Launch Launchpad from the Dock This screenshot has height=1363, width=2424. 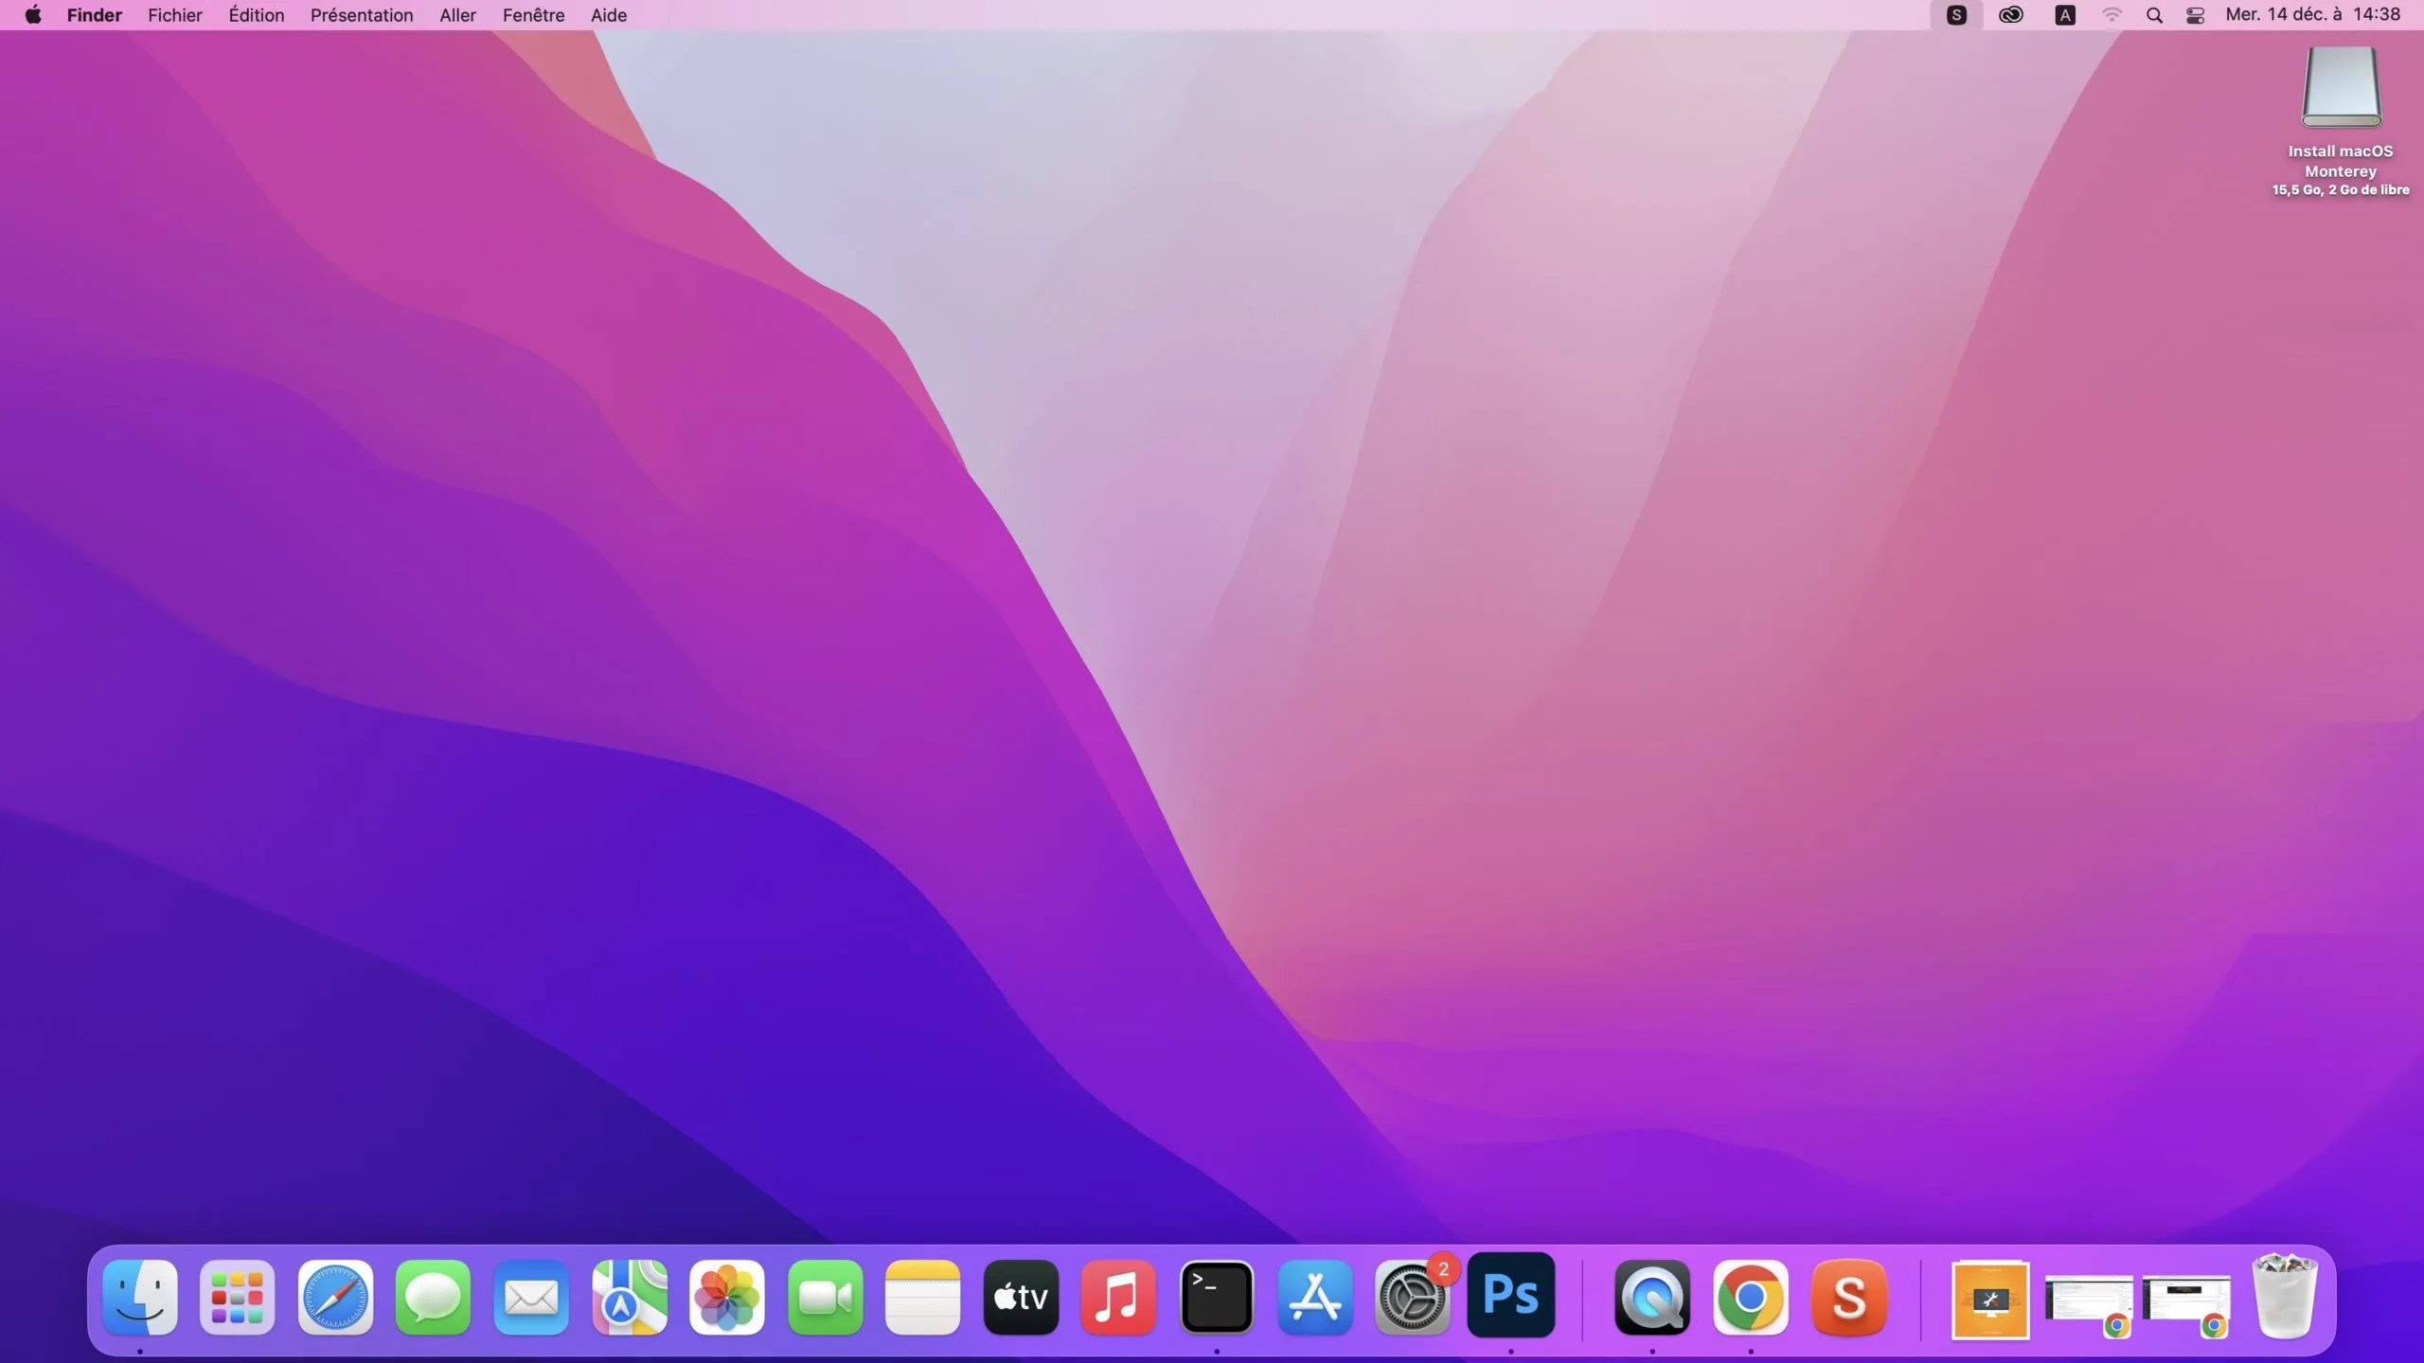[x=238, y=1298]
